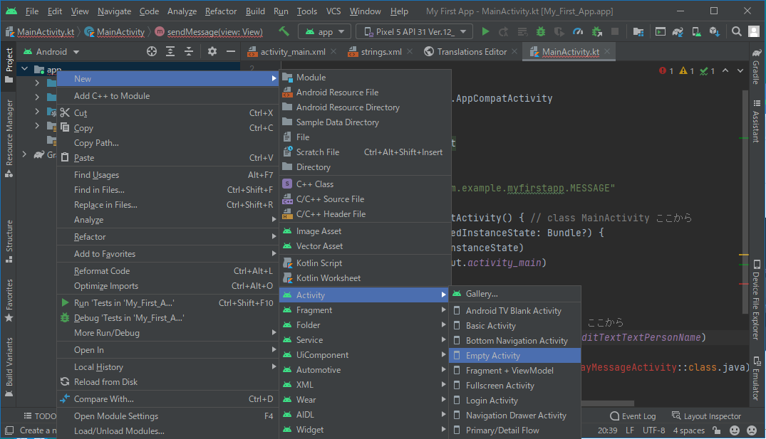This screenshot has width=766, height=439.
Task: Open the Pixel 5 API 31 device dropdown
Action: point(414,32)
